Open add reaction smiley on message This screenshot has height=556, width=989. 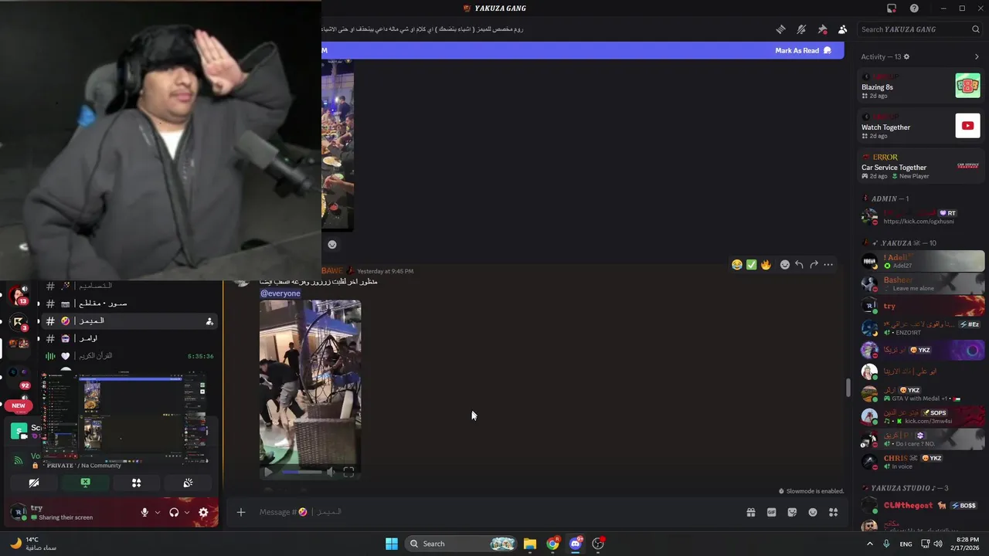pos(785,265)
